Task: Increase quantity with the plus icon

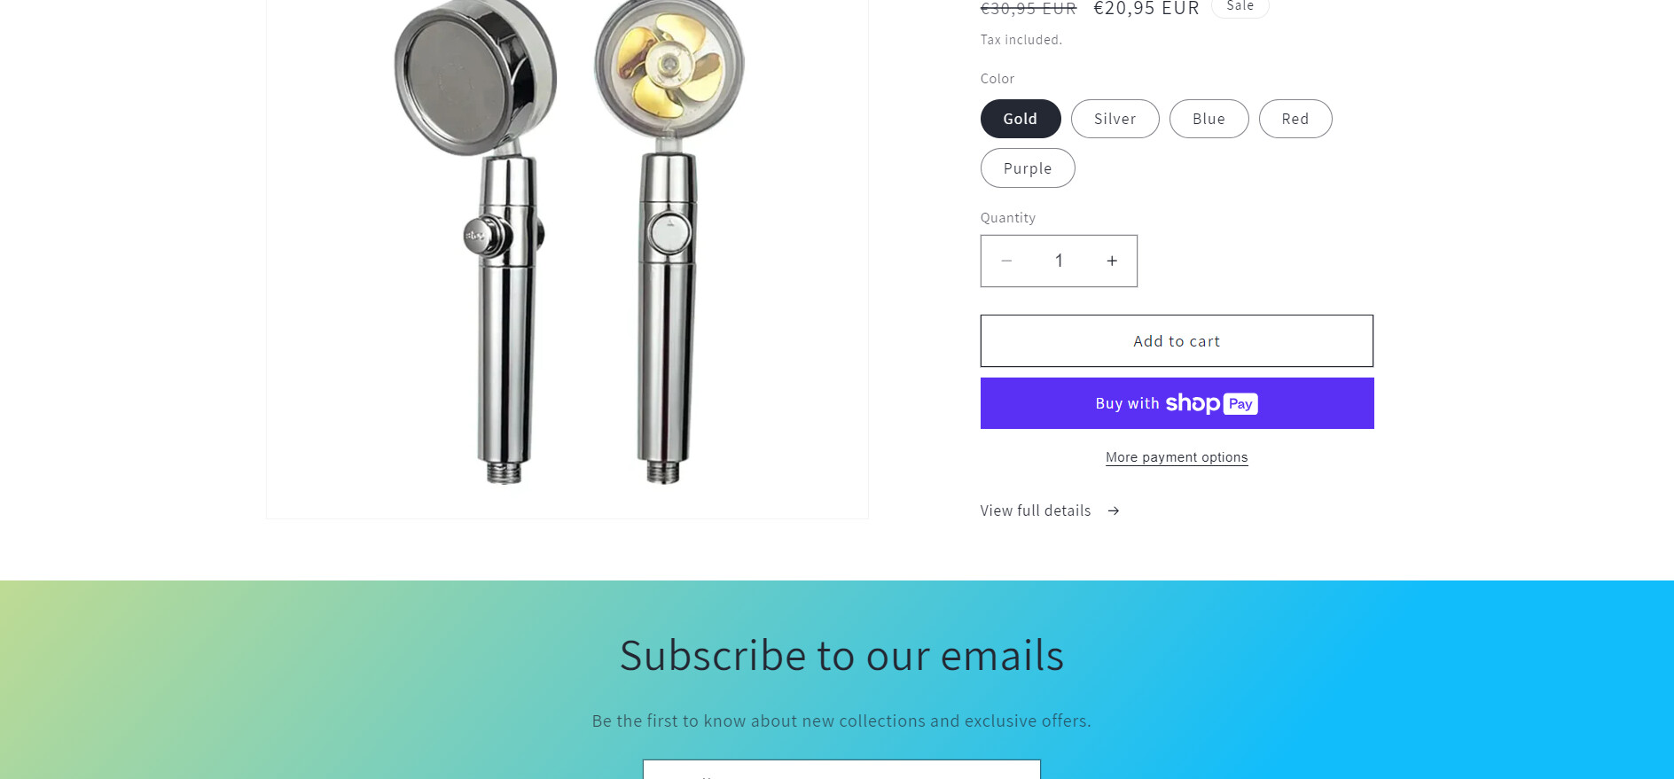Action: (1112, 261)
